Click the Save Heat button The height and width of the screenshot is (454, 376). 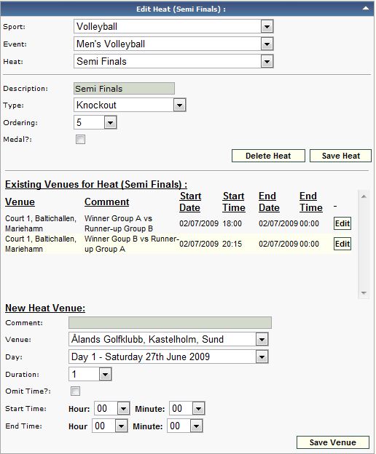coord(340,156)
